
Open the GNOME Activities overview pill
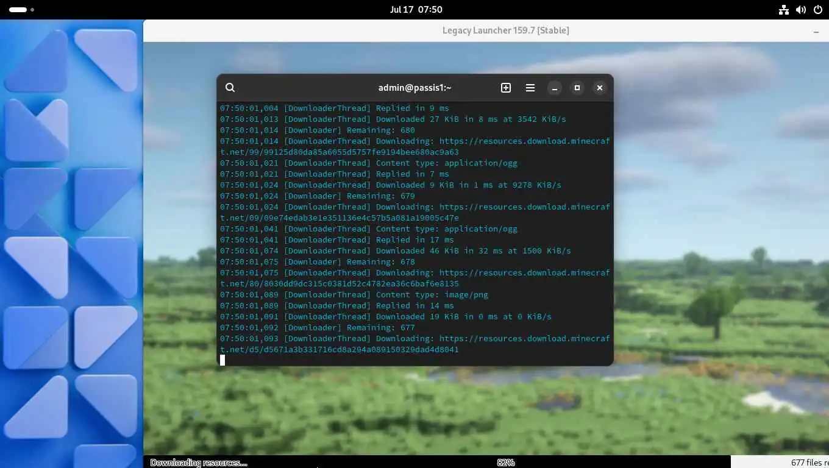click(21, 10)
